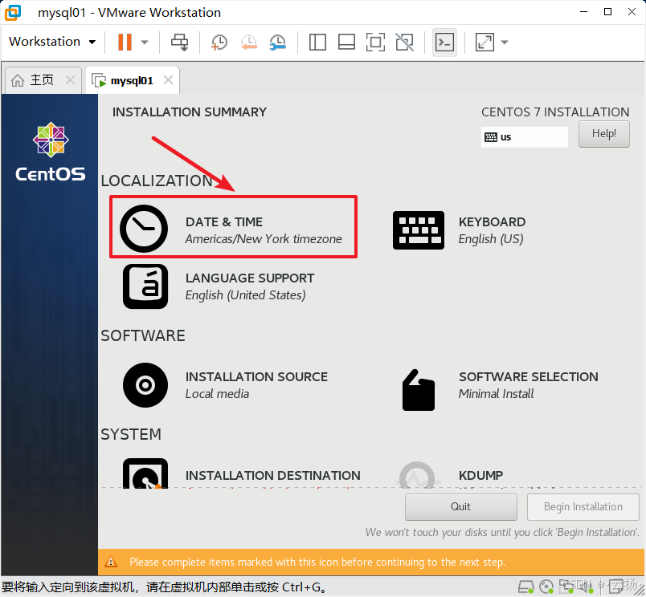
Task: Take a snapshot of the VM
Action: (219, 42)
